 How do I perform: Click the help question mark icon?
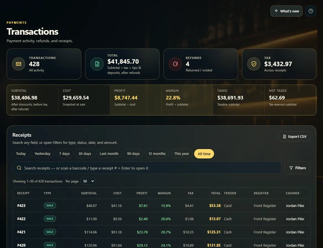tap(311, 11)
